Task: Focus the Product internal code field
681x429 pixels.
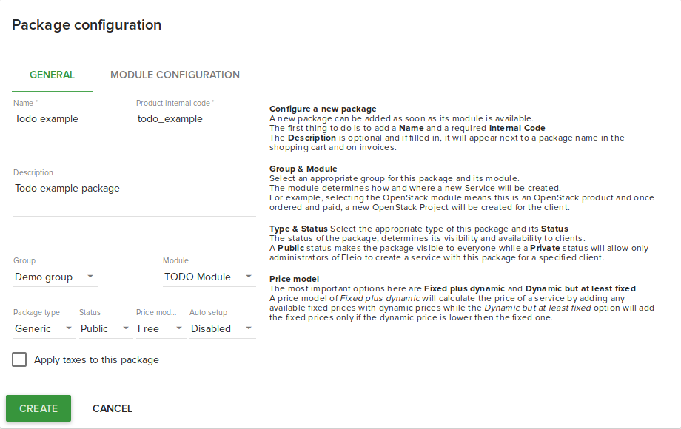Action: (x=195, y=118)
